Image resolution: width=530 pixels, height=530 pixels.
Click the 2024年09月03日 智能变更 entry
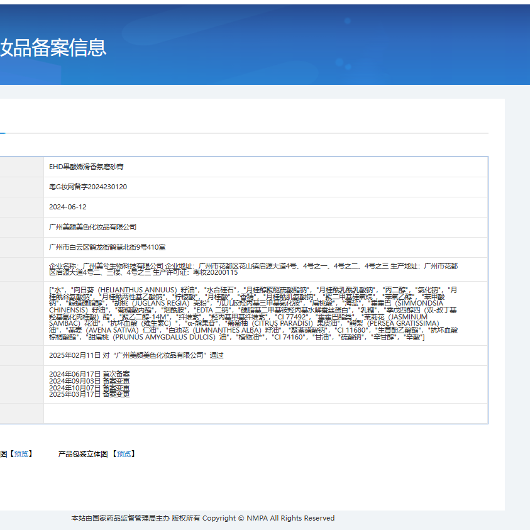(x=91, y=380)
